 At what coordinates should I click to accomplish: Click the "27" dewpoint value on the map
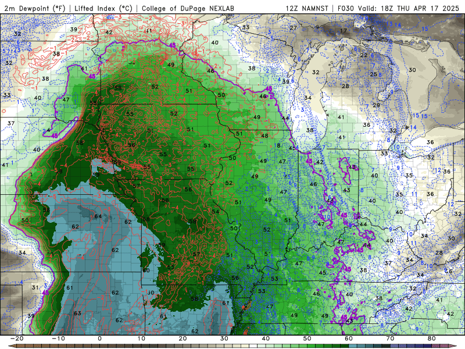294,28
